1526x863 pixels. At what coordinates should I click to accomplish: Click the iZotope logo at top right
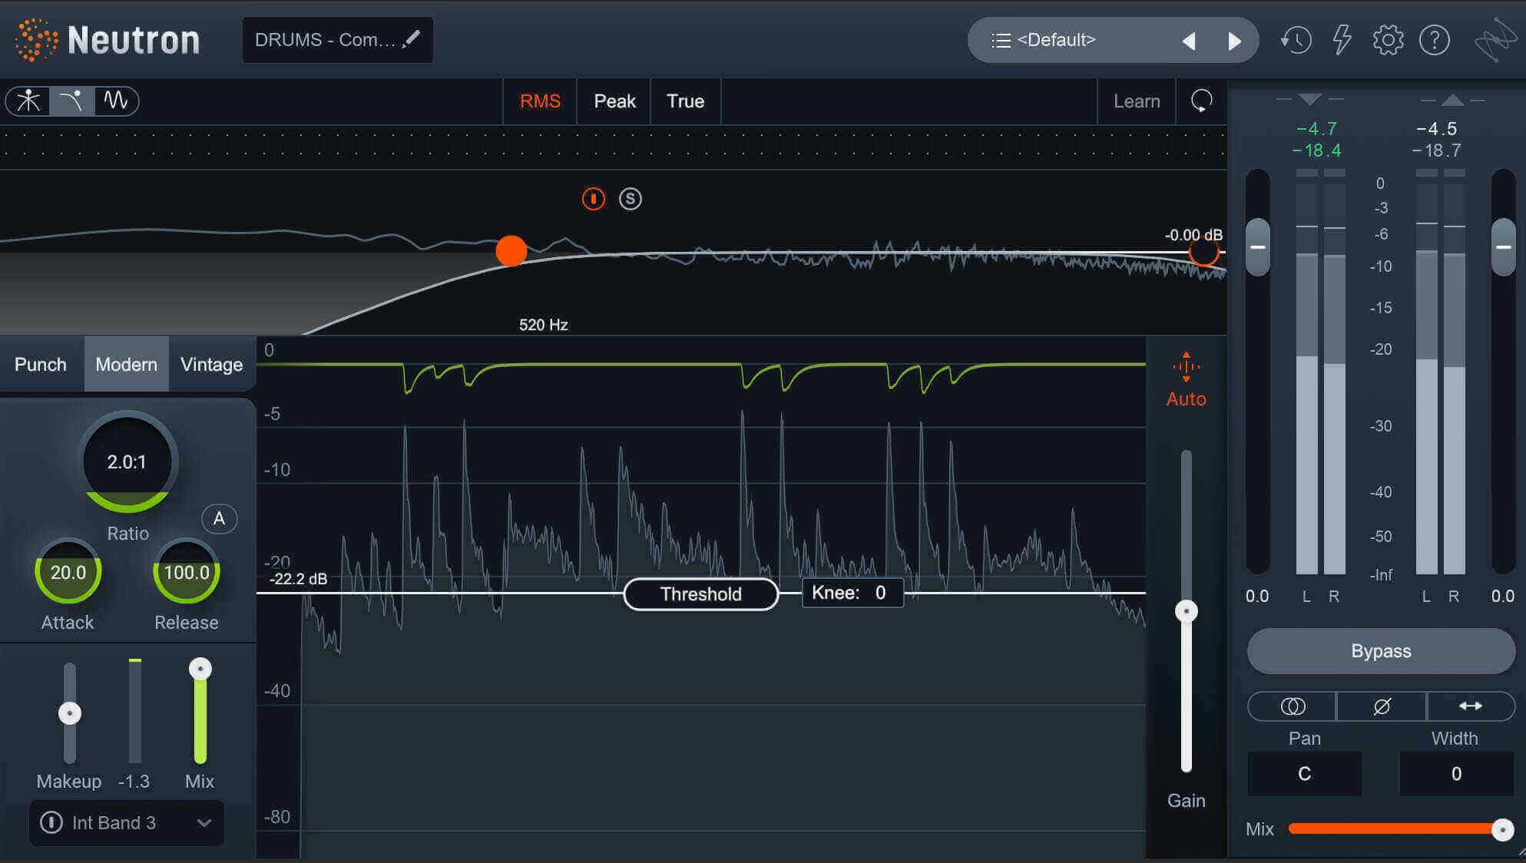(x=1496, y=40)
